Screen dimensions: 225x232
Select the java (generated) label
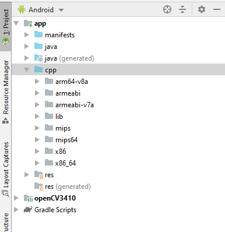click(x=69, y=58)
